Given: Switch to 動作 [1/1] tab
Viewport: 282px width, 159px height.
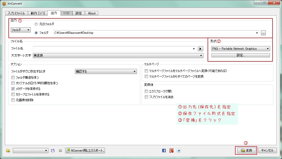Looking at the screenshot, I should pyautogui.click(x=38, y=13).
